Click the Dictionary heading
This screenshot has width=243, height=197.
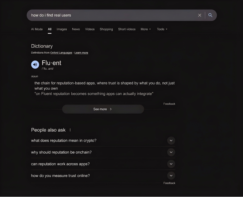click(42, 46)
